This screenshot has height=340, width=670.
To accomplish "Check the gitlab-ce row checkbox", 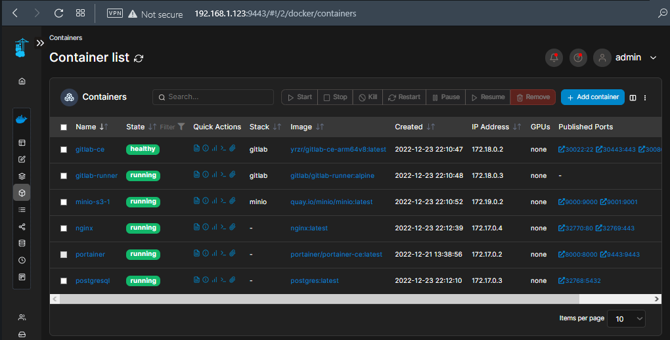I will point(64,150).
